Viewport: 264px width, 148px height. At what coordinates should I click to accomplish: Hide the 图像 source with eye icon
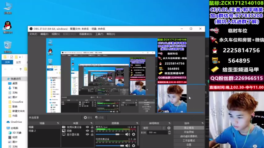(x=87, y=131)
